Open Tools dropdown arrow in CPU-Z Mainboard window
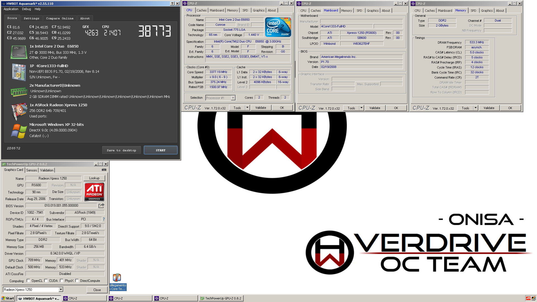The image size is (537, 302). point(361,108)
